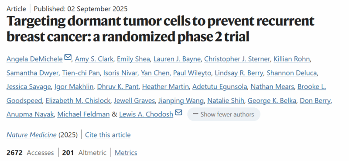View article Metrics
Viewport: 349px width, 161px height.
(x=126, y=153)
